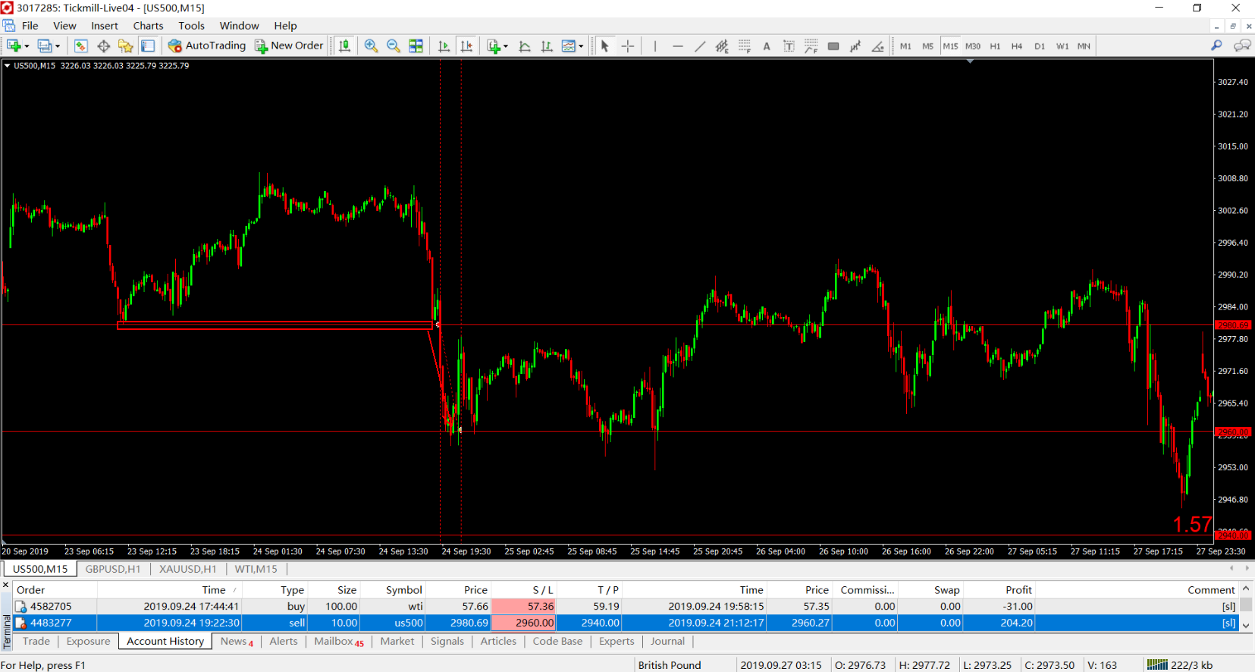The image size is (1255, 672).
Task: Select the Trendline drawing tool
Action: pyautogui.click(x=700, y=46)
